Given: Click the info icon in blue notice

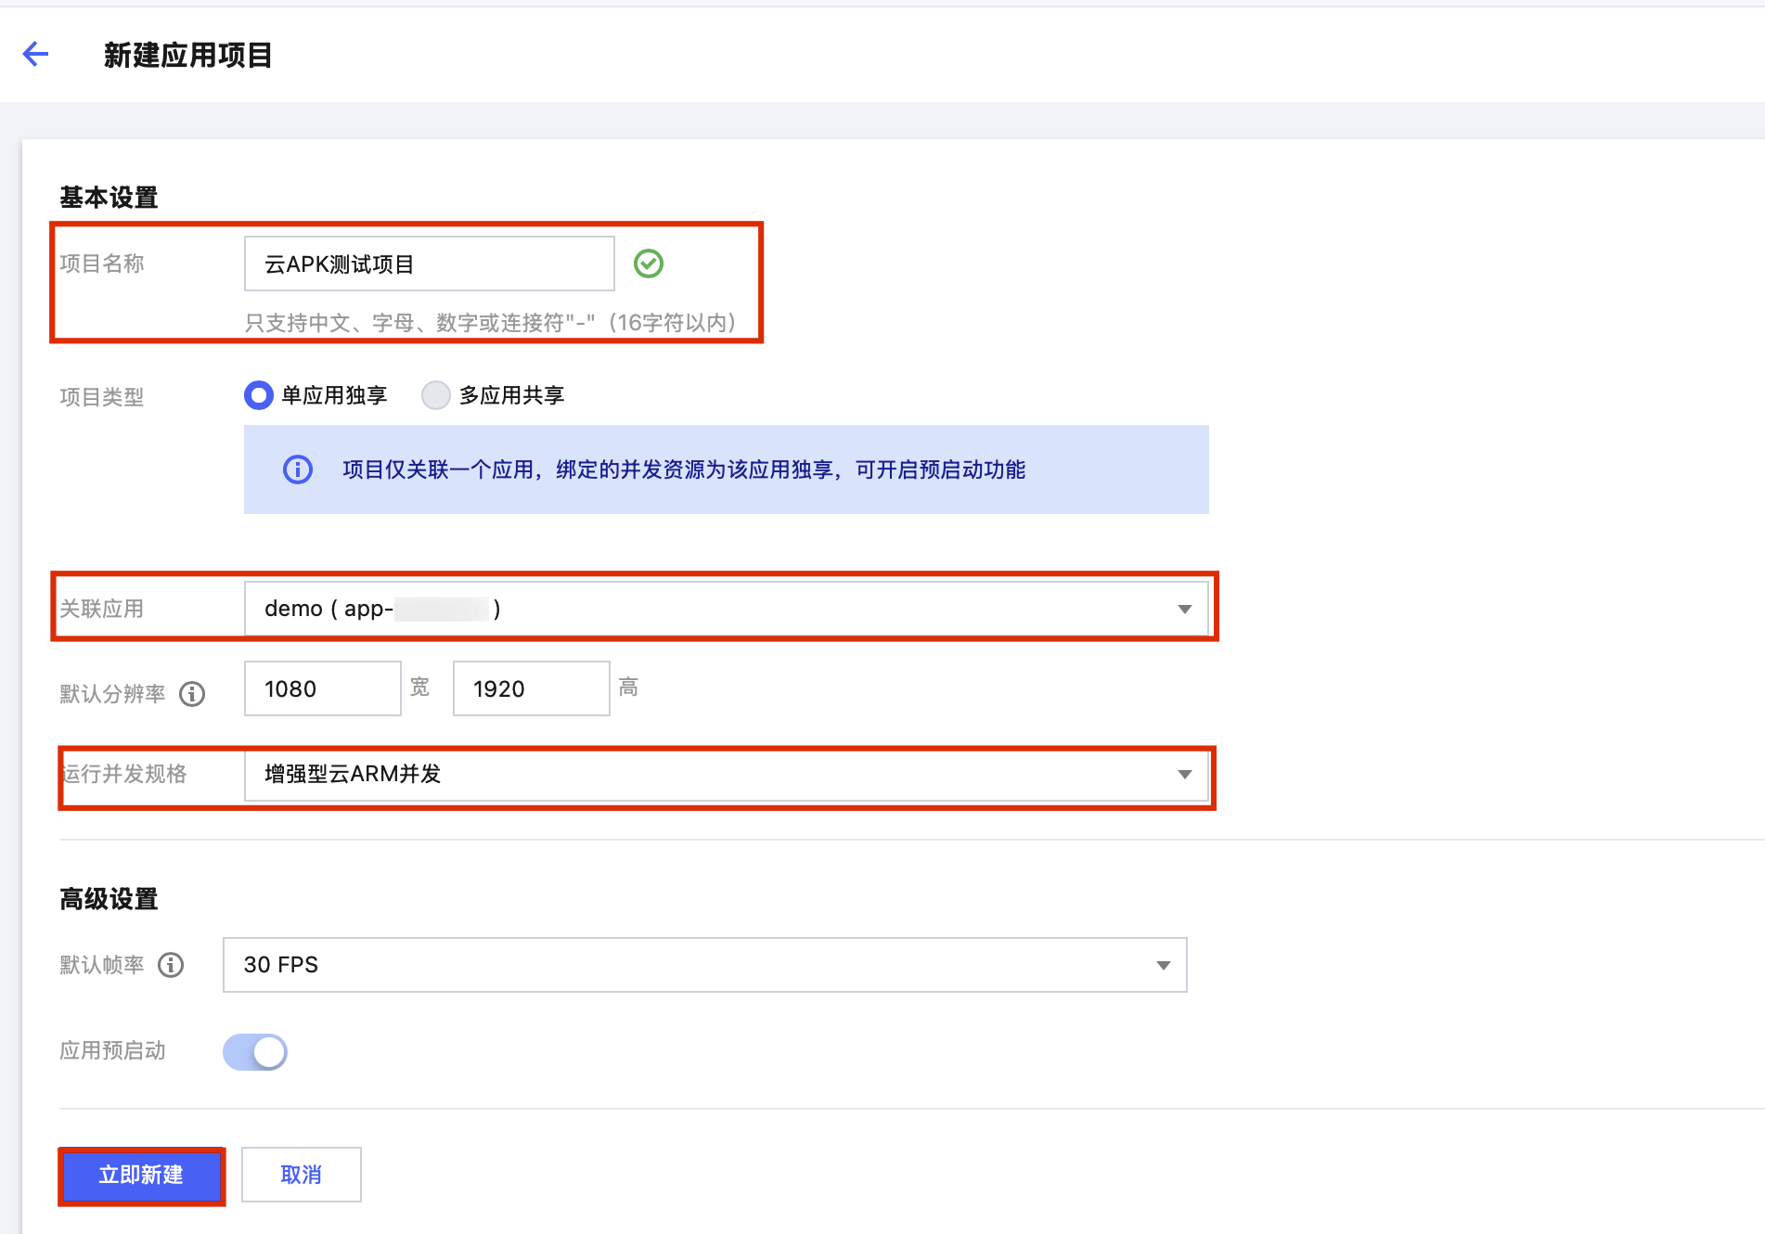Looking at the screenshot, I should click(x=297, y=469).
